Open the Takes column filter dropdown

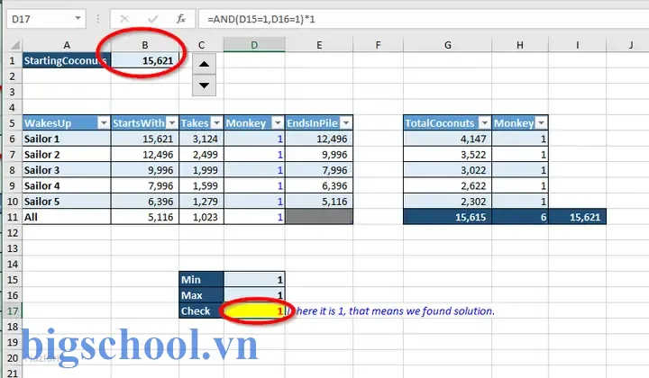click(x=216, y=123)
